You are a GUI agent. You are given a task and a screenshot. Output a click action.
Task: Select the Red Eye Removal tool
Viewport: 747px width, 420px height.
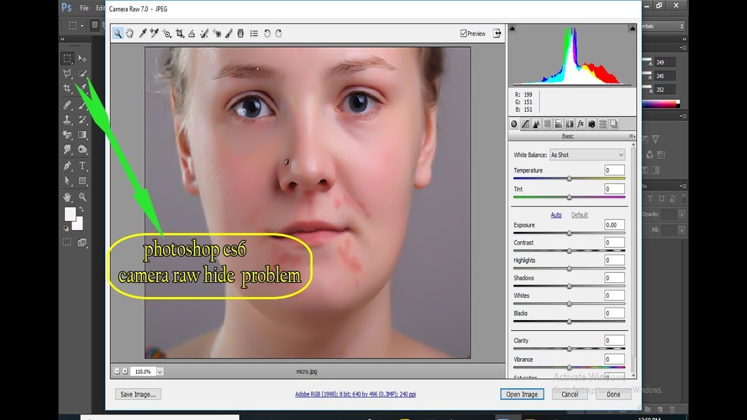[217, 34]
